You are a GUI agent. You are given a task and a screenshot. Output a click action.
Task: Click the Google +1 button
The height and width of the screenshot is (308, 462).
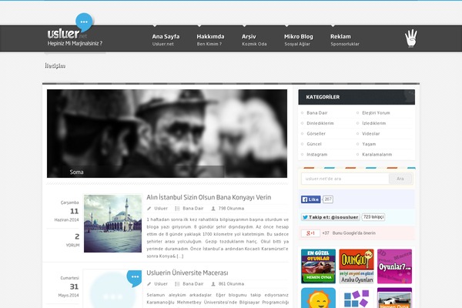(310, 233)
